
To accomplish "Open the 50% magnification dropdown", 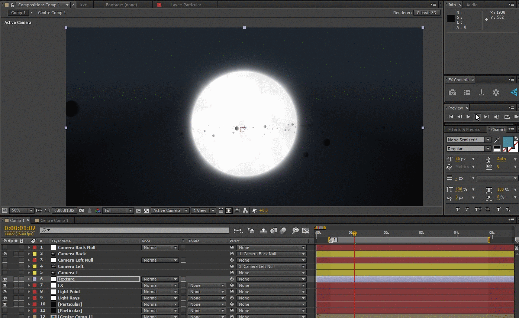I will [x=22, y=211].
